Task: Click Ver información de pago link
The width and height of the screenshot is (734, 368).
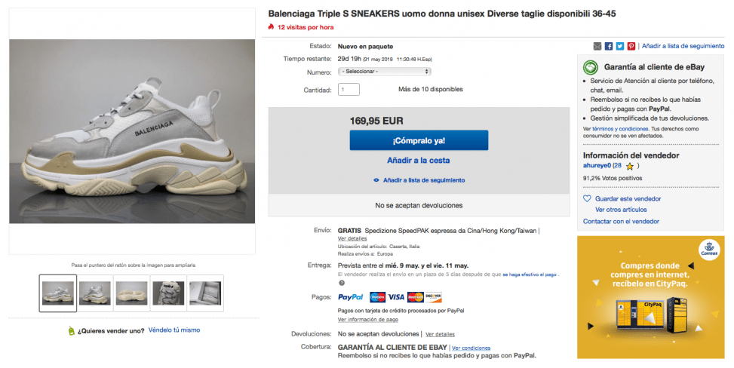Action: point(368,319)
